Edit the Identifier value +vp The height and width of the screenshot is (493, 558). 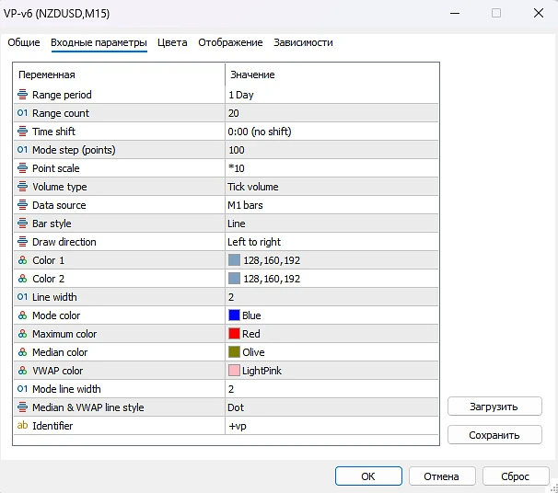pyautogui.click(x=331, y=426)
